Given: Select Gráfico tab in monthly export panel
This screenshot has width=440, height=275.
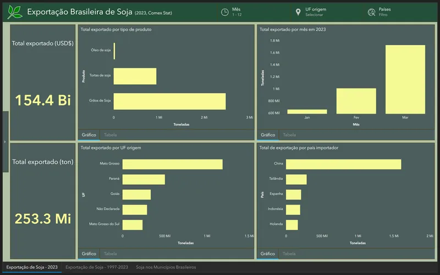Looking at the screenshot, I should tap(268, 135).
